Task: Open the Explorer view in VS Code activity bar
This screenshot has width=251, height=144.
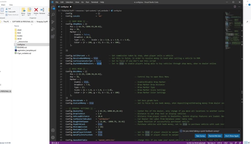Action: point(53,7)
